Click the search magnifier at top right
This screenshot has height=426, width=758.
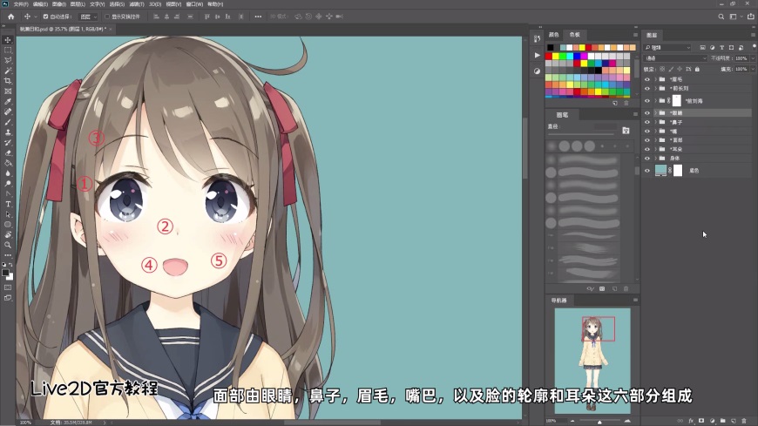[x=721, y=17]
